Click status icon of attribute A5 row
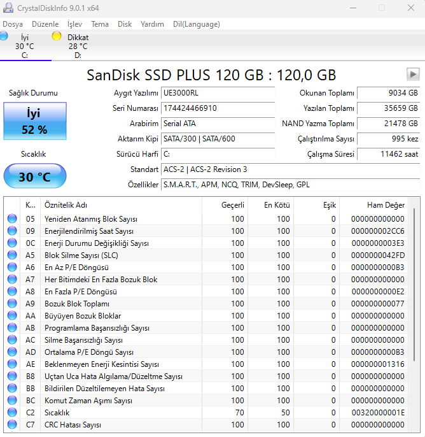Image resolution: width=425 pixels, height=437 pixels. 12,255
